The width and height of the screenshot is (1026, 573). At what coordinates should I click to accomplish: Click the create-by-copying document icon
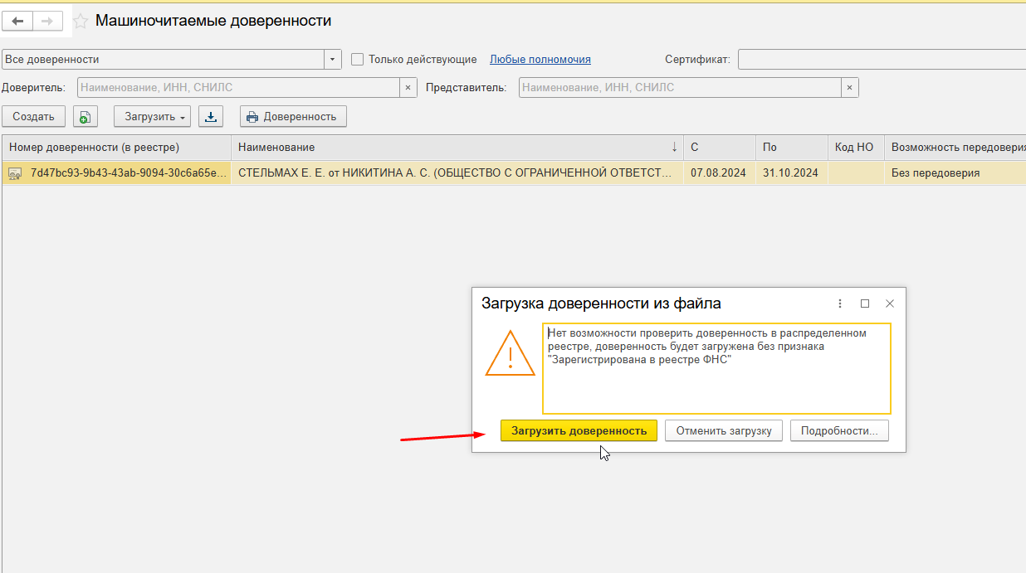point(85,117)
